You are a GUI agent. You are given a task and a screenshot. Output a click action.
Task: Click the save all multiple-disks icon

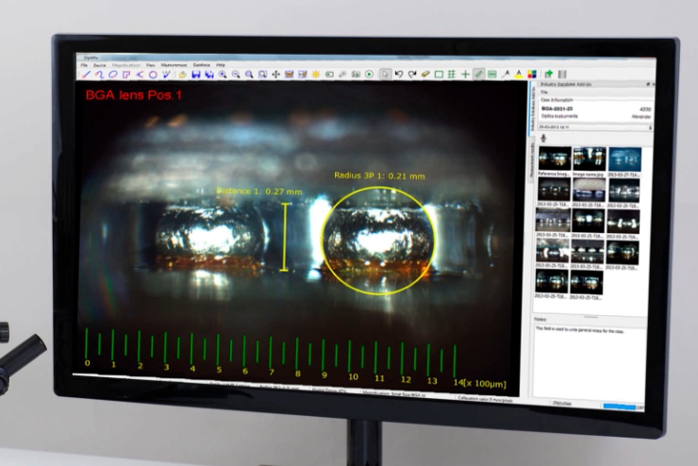[x=209, y=75]
